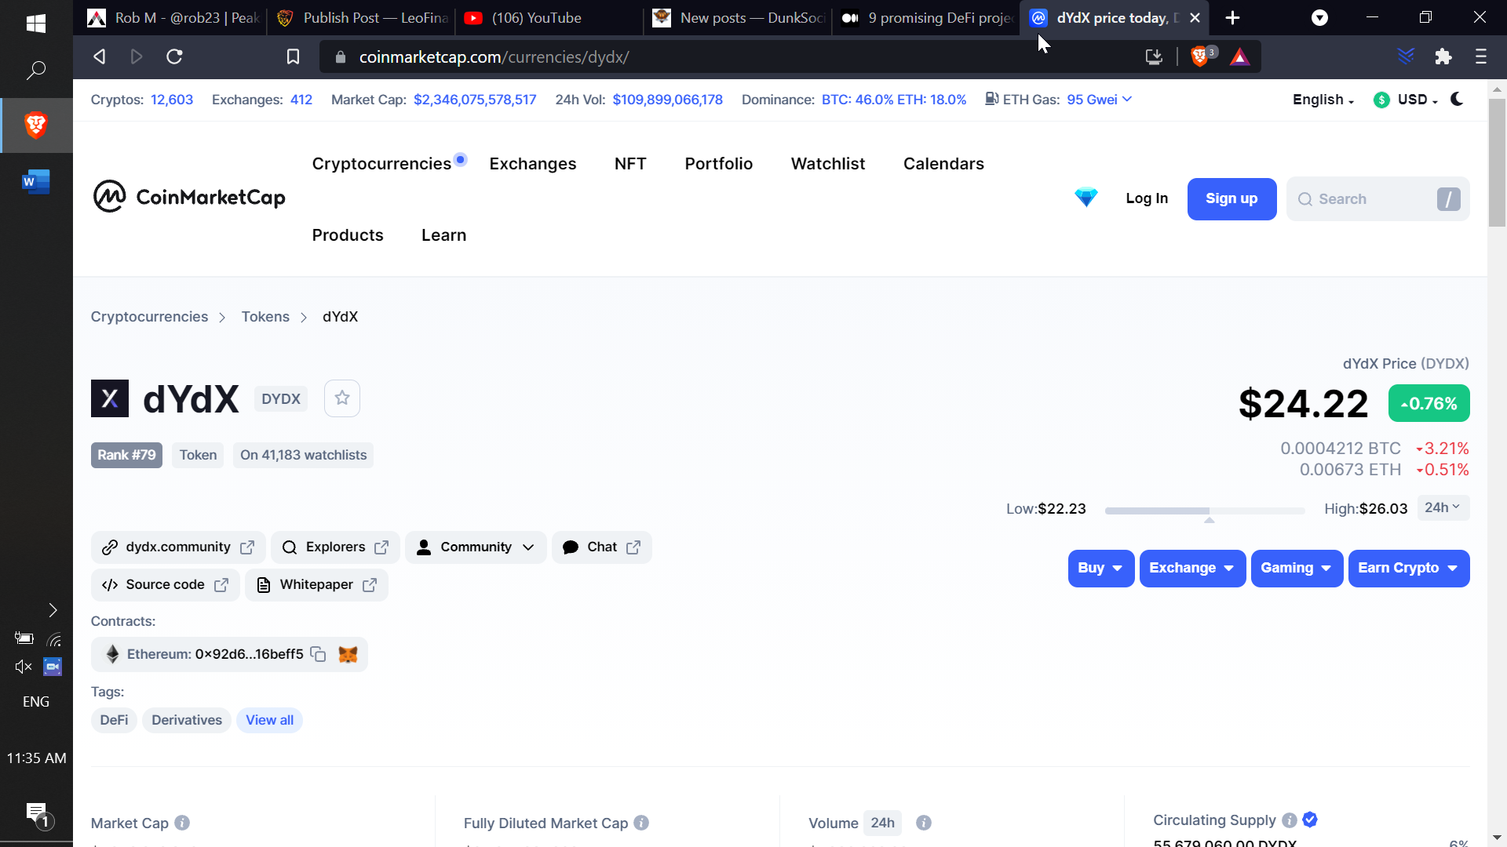1507x847 pixels.
Task: Open Microsoft Word from the taskbar
Action: point(36,182)
